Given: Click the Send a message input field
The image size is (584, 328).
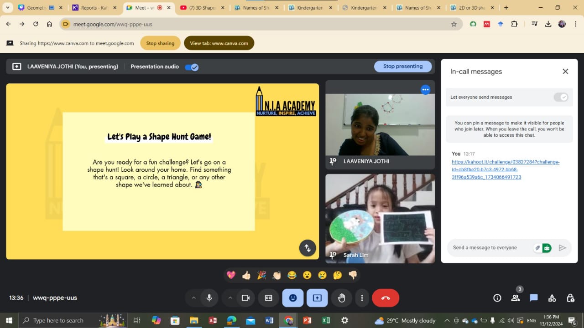Looking at the screenshot, I should point(490,248).
